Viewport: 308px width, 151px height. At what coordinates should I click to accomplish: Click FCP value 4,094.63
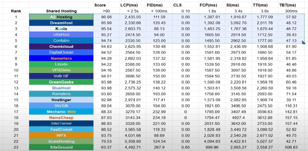tap(212, 142)
